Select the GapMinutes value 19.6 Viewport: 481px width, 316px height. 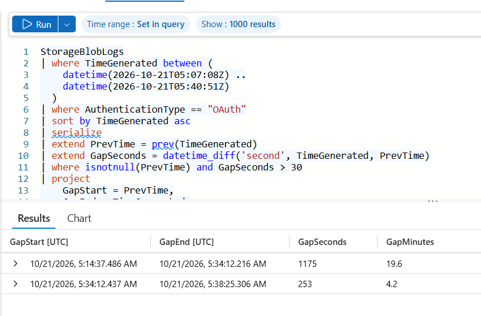(394, 263)
